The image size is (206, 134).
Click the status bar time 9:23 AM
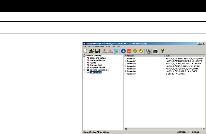(196, 132)
